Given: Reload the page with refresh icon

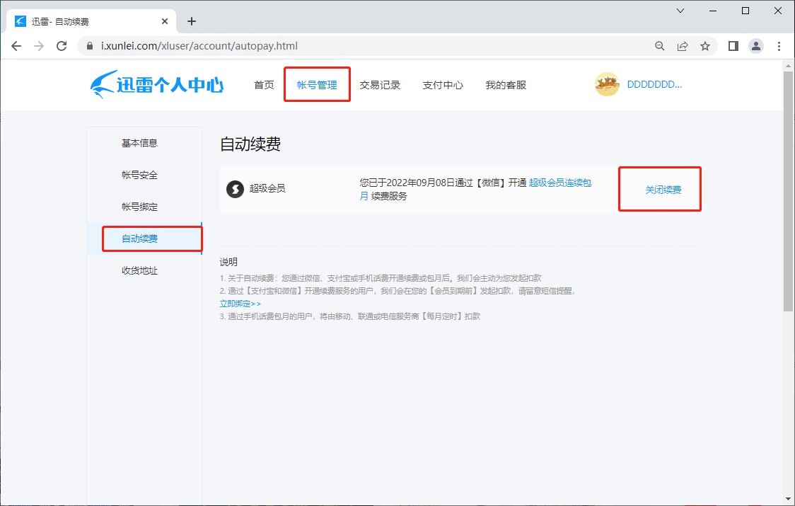Looking at the screenshot, I should [x=62, y=46].
